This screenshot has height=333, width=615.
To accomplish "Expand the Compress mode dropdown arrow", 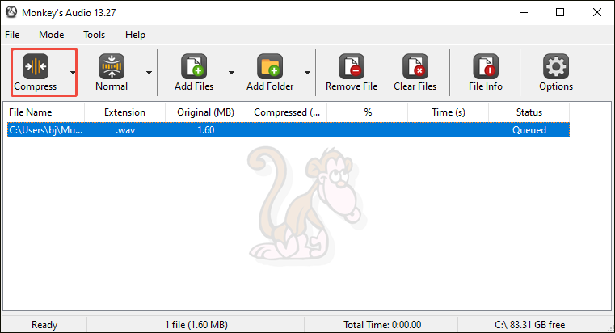I will 73,73.
